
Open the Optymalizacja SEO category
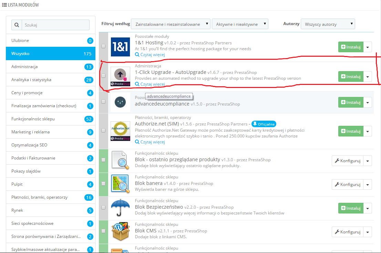coord(51,145)
